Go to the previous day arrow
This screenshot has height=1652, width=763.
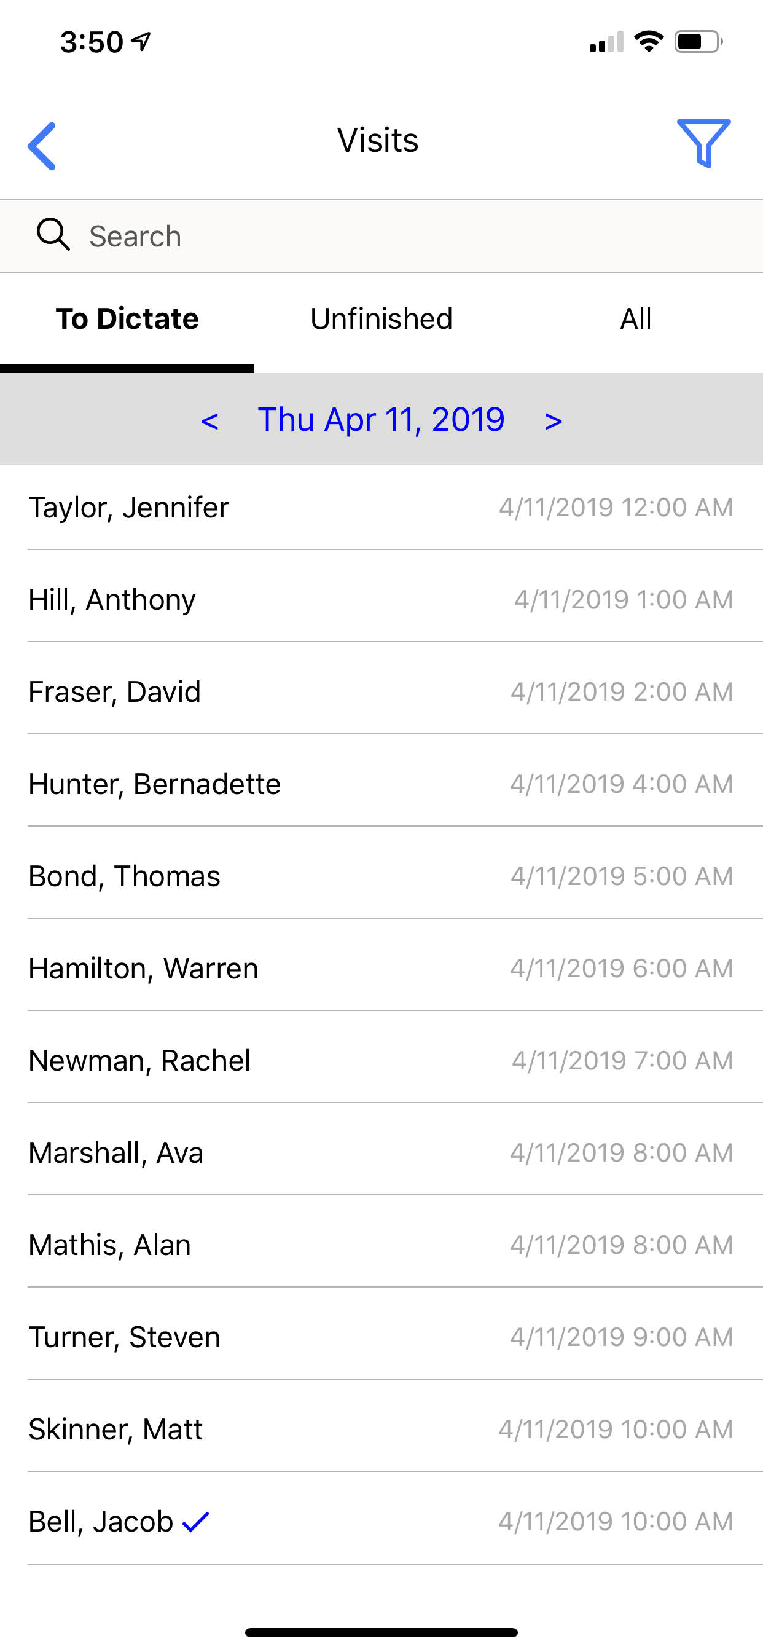pos(209,421)
